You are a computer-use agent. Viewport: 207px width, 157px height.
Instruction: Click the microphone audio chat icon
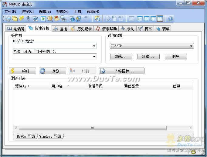coord(28,19)
